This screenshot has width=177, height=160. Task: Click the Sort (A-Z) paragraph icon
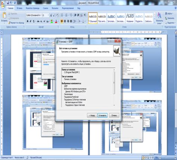click(x=81, y=15)
